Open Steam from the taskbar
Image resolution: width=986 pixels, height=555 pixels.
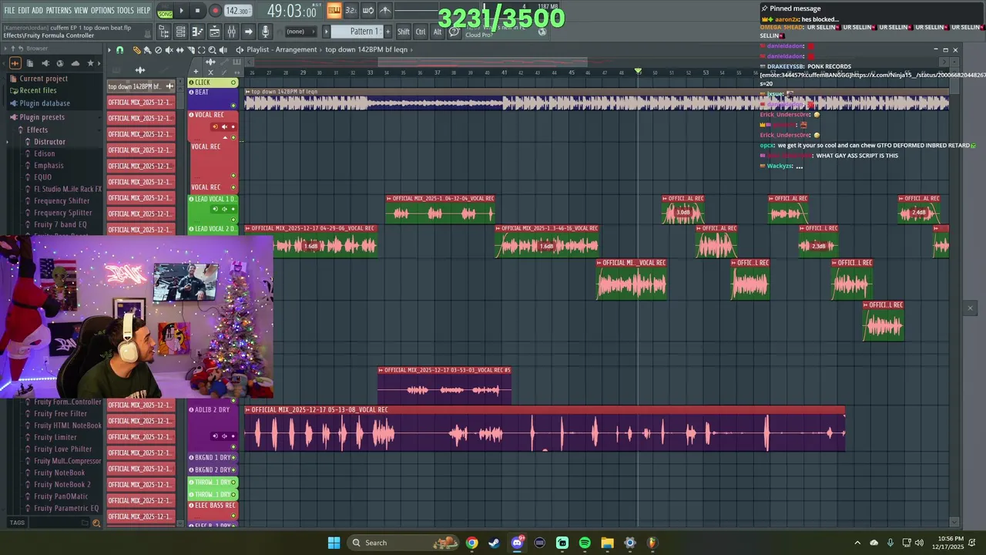[x=495, y=543]
